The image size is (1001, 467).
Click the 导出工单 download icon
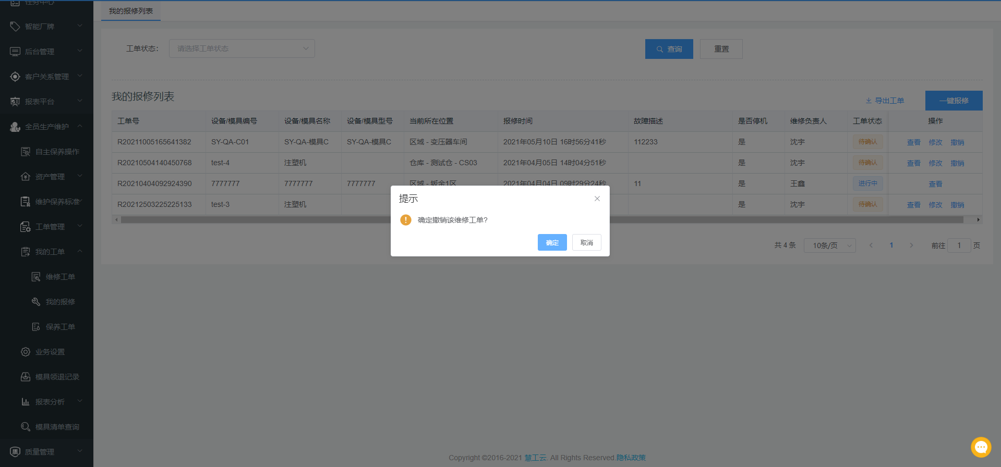coord(869,101)
